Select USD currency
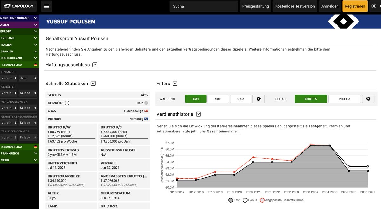Viewport: 381px width, 209px height. [241, 99]
